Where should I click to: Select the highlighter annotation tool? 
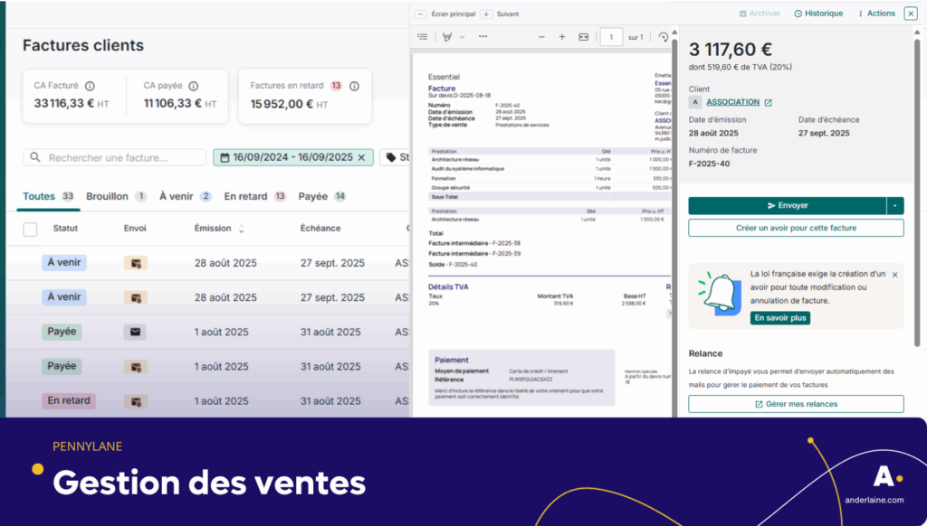pos(447,37)
